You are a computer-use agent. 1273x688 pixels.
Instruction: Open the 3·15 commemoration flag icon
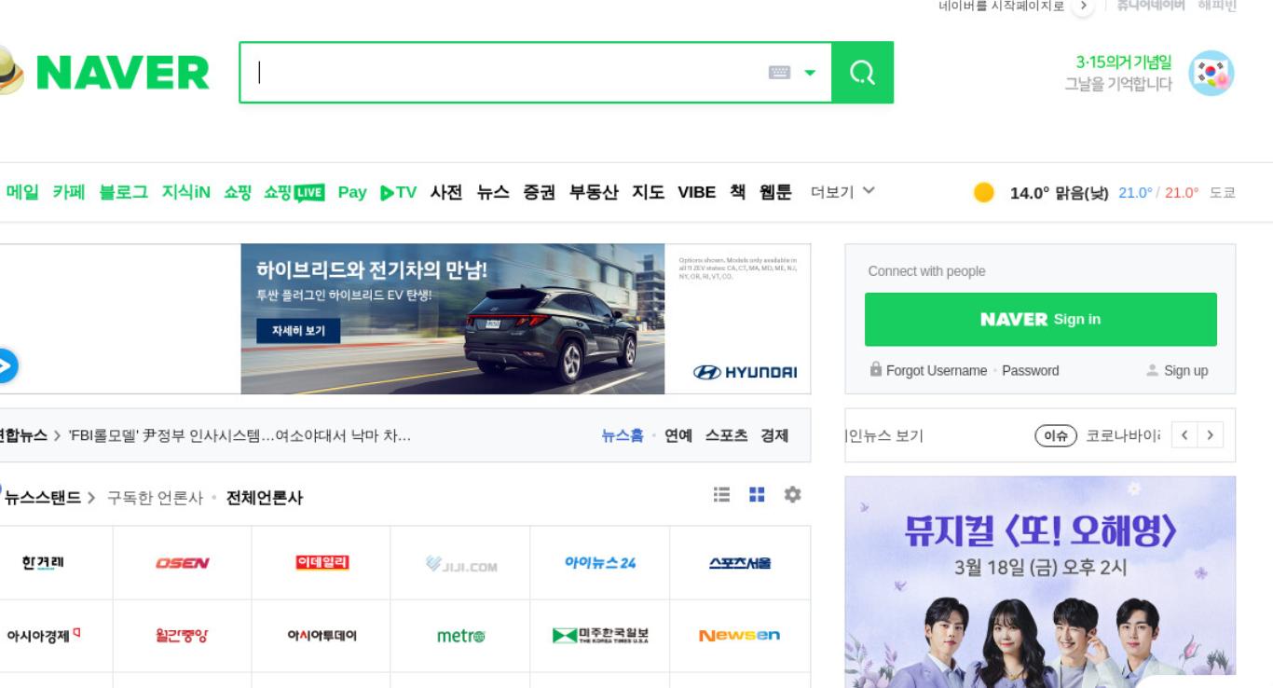pos(1211,73)
